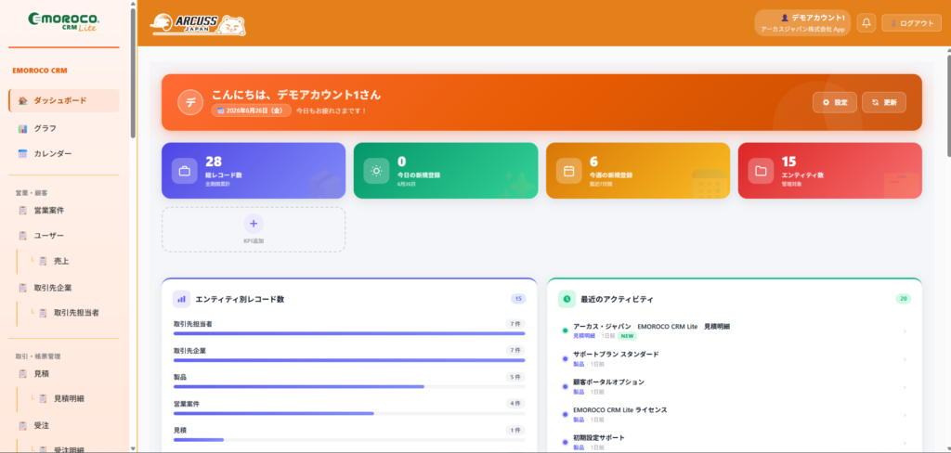Click the 営業案件 record count bar
This screenshot has width=951, height=453.
point(349,413)
